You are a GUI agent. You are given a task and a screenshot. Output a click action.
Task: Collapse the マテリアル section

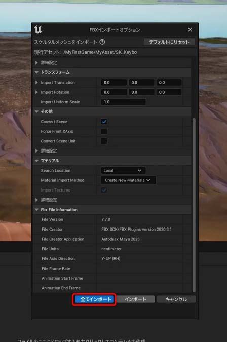[36, 161]
